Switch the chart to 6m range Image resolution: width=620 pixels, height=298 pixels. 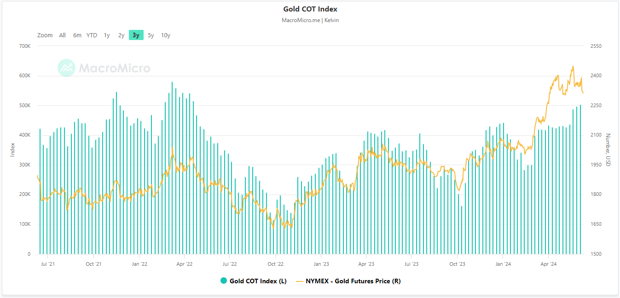tap(77, 35)
